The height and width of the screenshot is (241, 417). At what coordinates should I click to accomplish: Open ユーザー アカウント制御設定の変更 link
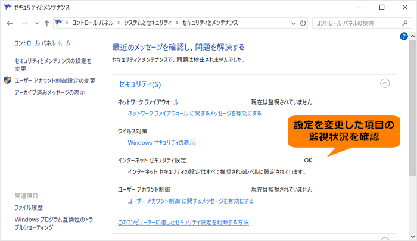tap(55, 80)
